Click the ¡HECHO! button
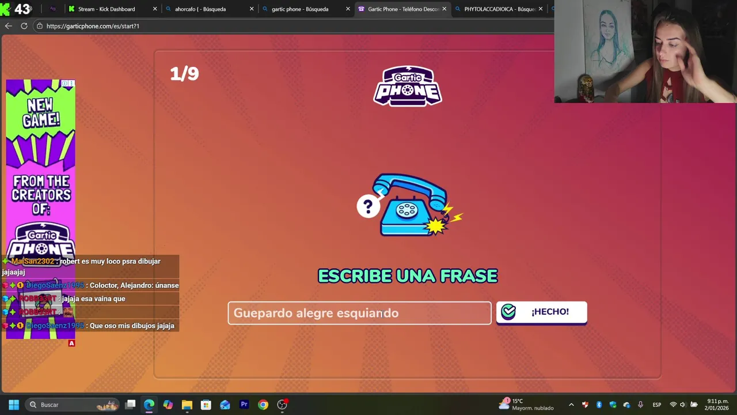The width and height of the screenshot is (737, 415). click(541, 312)
